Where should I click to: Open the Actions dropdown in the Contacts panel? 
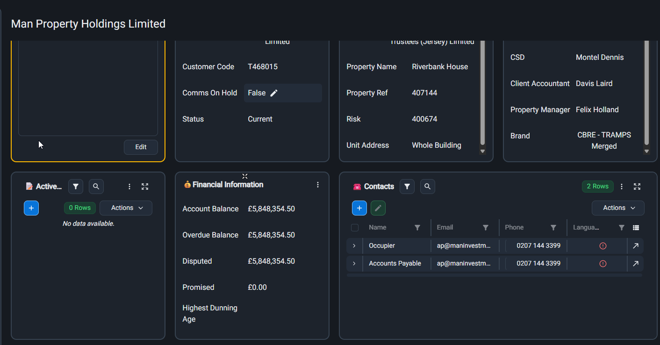pos(618,208)
